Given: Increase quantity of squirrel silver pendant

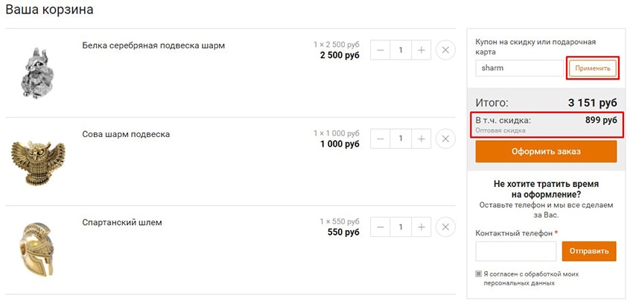Looking at the screenshot, I should coord(422,51).
